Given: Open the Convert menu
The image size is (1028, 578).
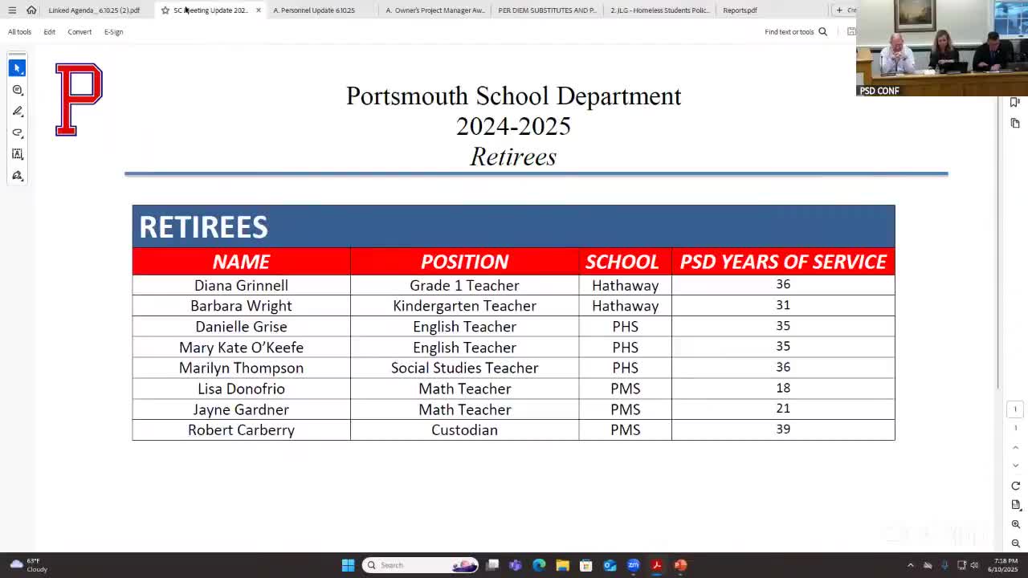Looking at the screenshot, I should click(x=80, y=32).
